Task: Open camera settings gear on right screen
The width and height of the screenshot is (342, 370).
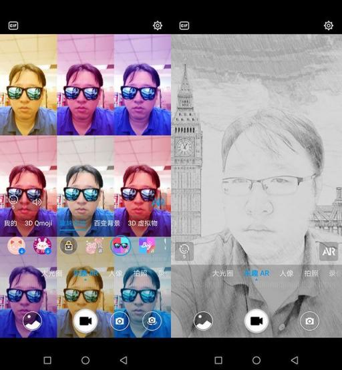Action: (329, 25)
